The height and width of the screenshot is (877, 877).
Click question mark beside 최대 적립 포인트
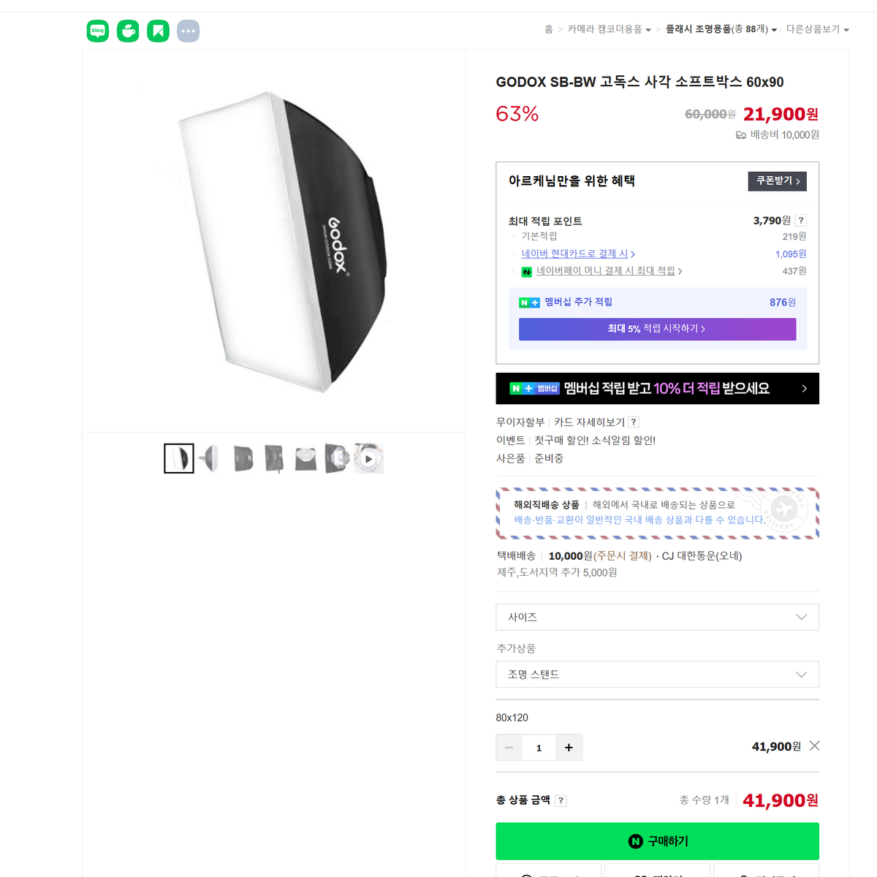pos(801,220)
